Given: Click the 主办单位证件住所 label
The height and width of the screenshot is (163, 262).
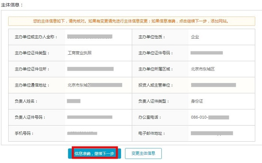Looking at the screenshot, I should 32,69.
